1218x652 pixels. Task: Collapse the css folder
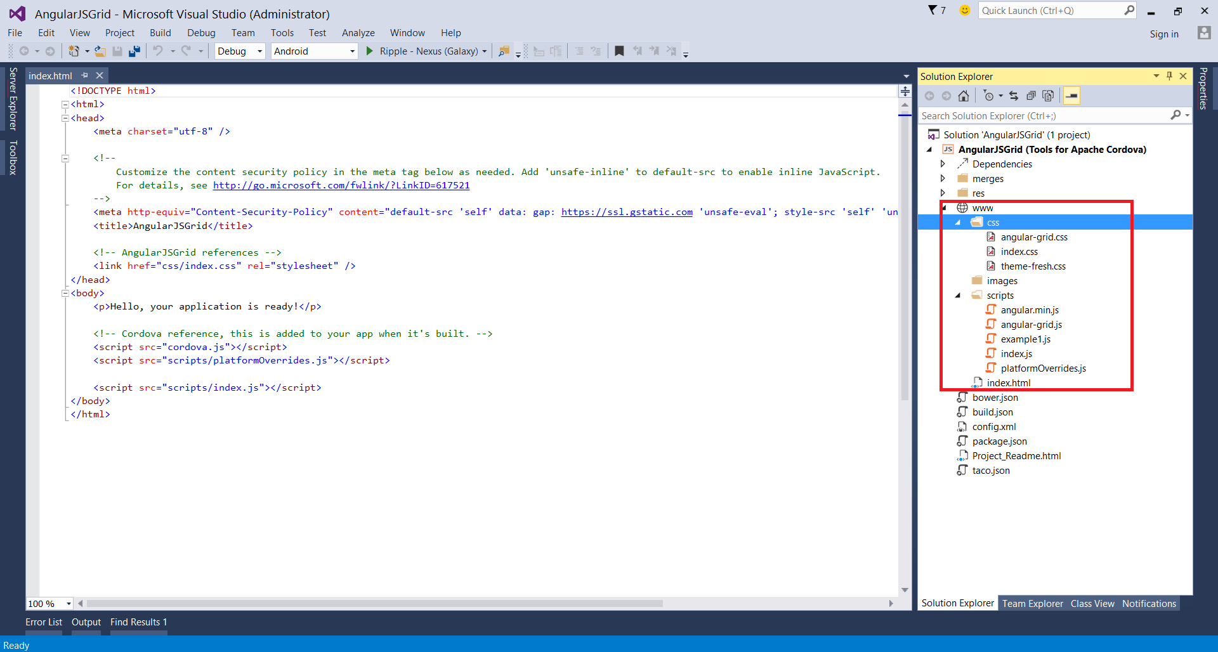coord(958,223)
